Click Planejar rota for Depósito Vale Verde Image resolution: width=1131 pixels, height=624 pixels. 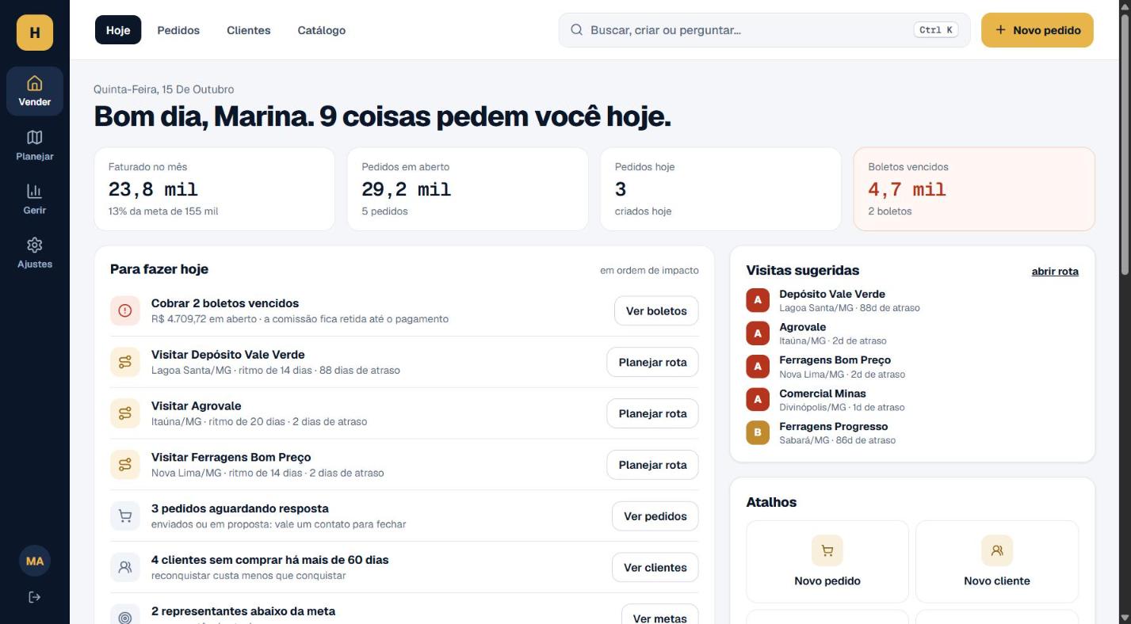tap(652, 362)
